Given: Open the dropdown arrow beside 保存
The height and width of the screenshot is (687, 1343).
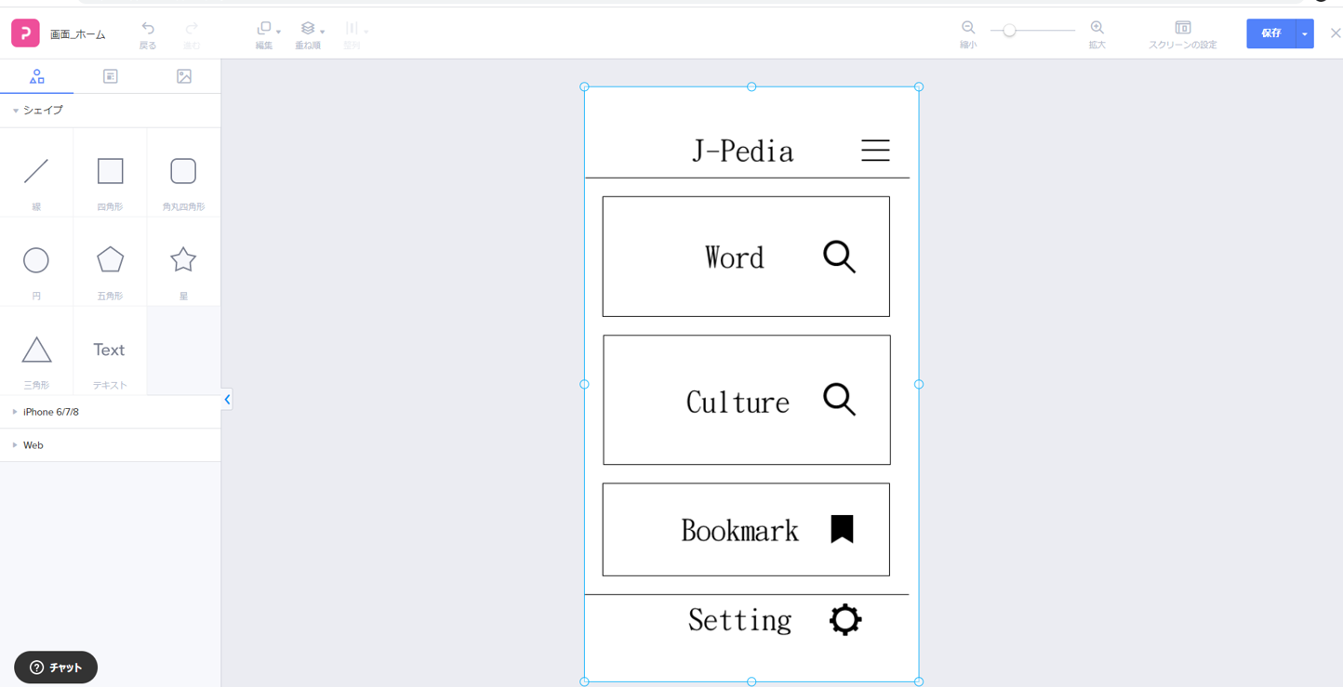Looking at the screenshot, I should pyautogui.click(x=1305, y=33).
